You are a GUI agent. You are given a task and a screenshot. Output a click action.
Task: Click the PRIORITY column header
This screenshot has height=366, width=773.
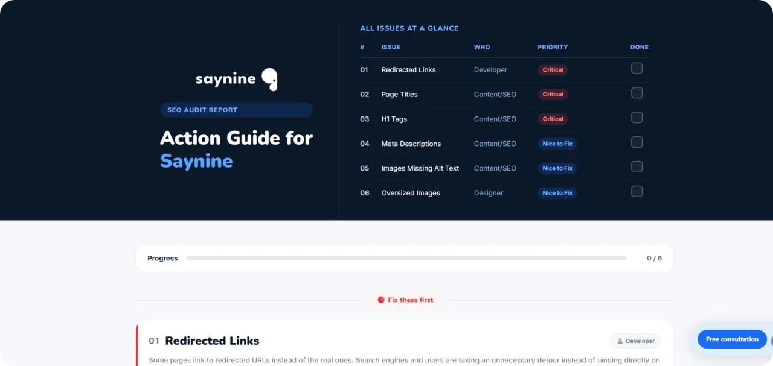click(553, 47)
